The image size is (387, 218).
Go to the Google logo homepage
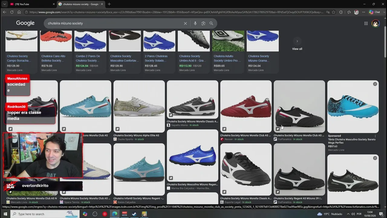click(x=25, y=23)
